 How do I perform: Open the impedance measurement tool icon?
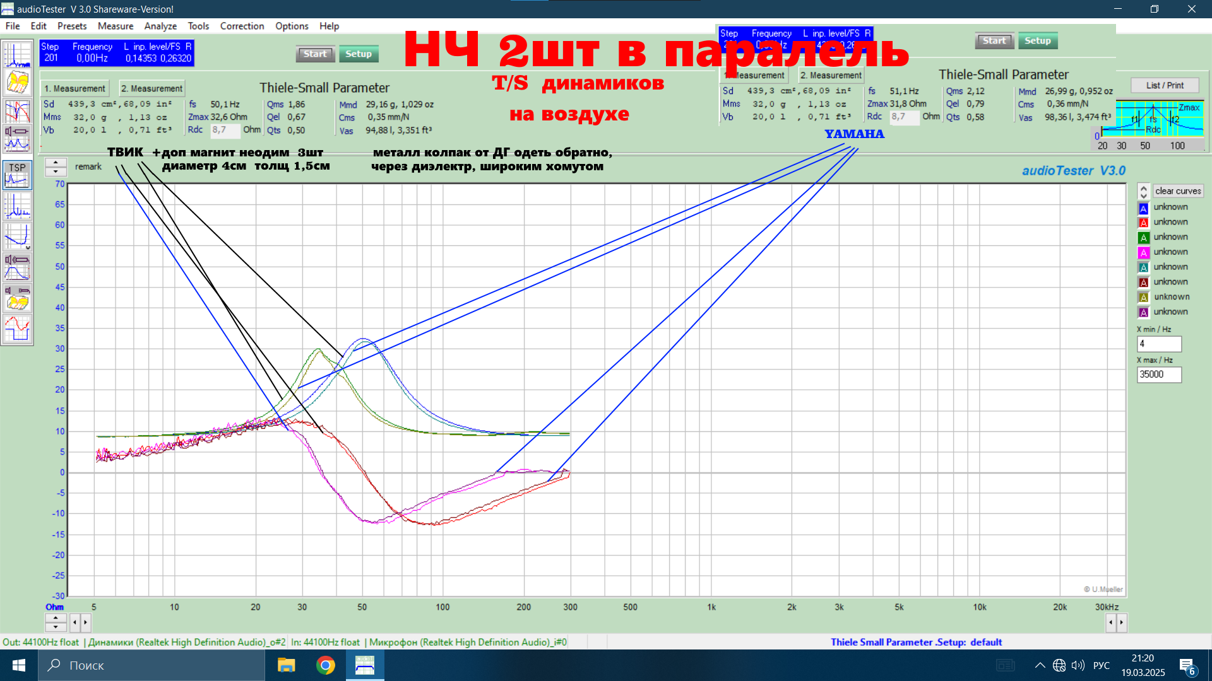(17, 139)
